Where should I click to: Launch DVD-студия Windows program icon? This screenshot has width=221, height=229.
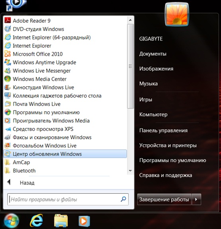(8, 29)
